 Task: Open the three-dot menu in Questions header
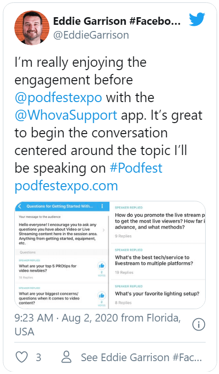(x=102, y=206)
